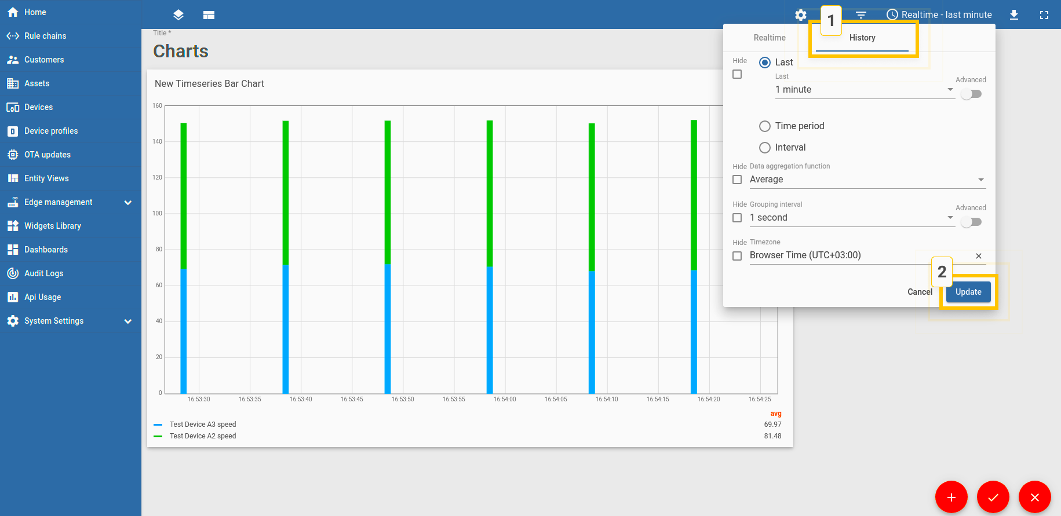Click the Entity Views icon

(x=13, y=178)
